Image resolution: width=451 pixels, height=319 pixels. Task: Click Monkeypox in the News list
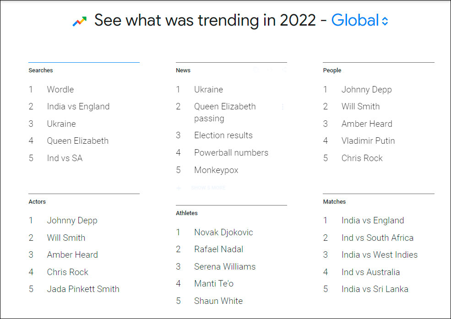click(216, 170)
